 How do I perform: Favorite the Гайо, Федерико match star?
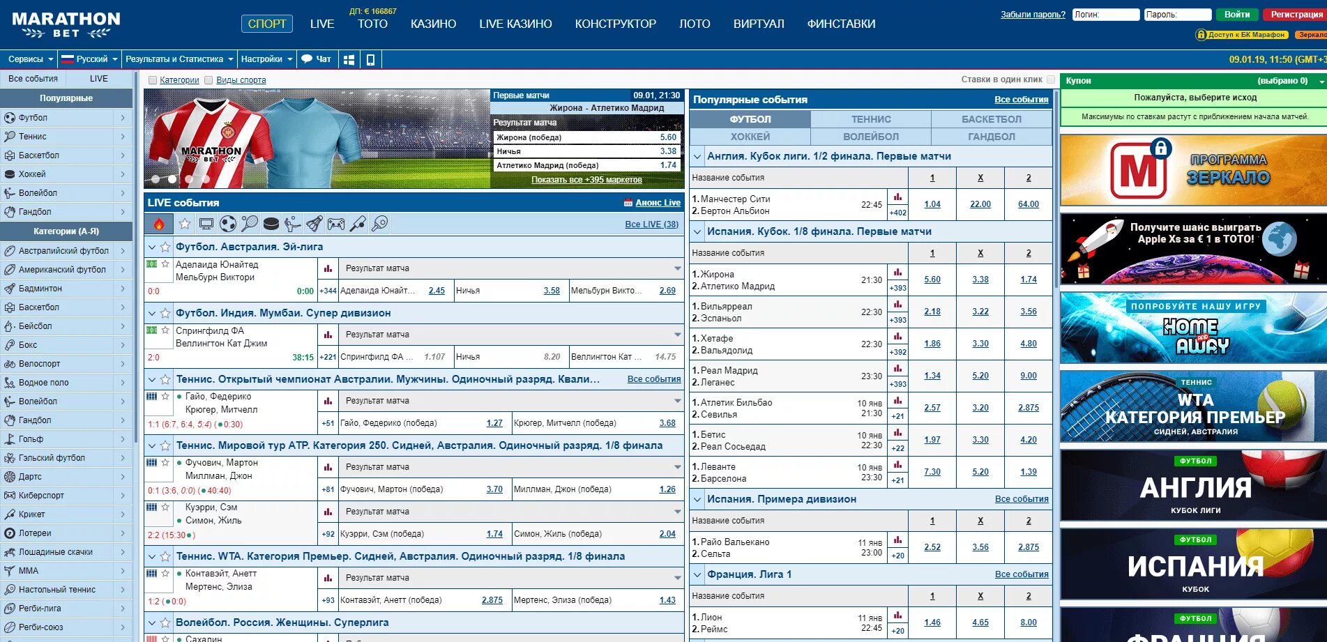tap(165, 396)
